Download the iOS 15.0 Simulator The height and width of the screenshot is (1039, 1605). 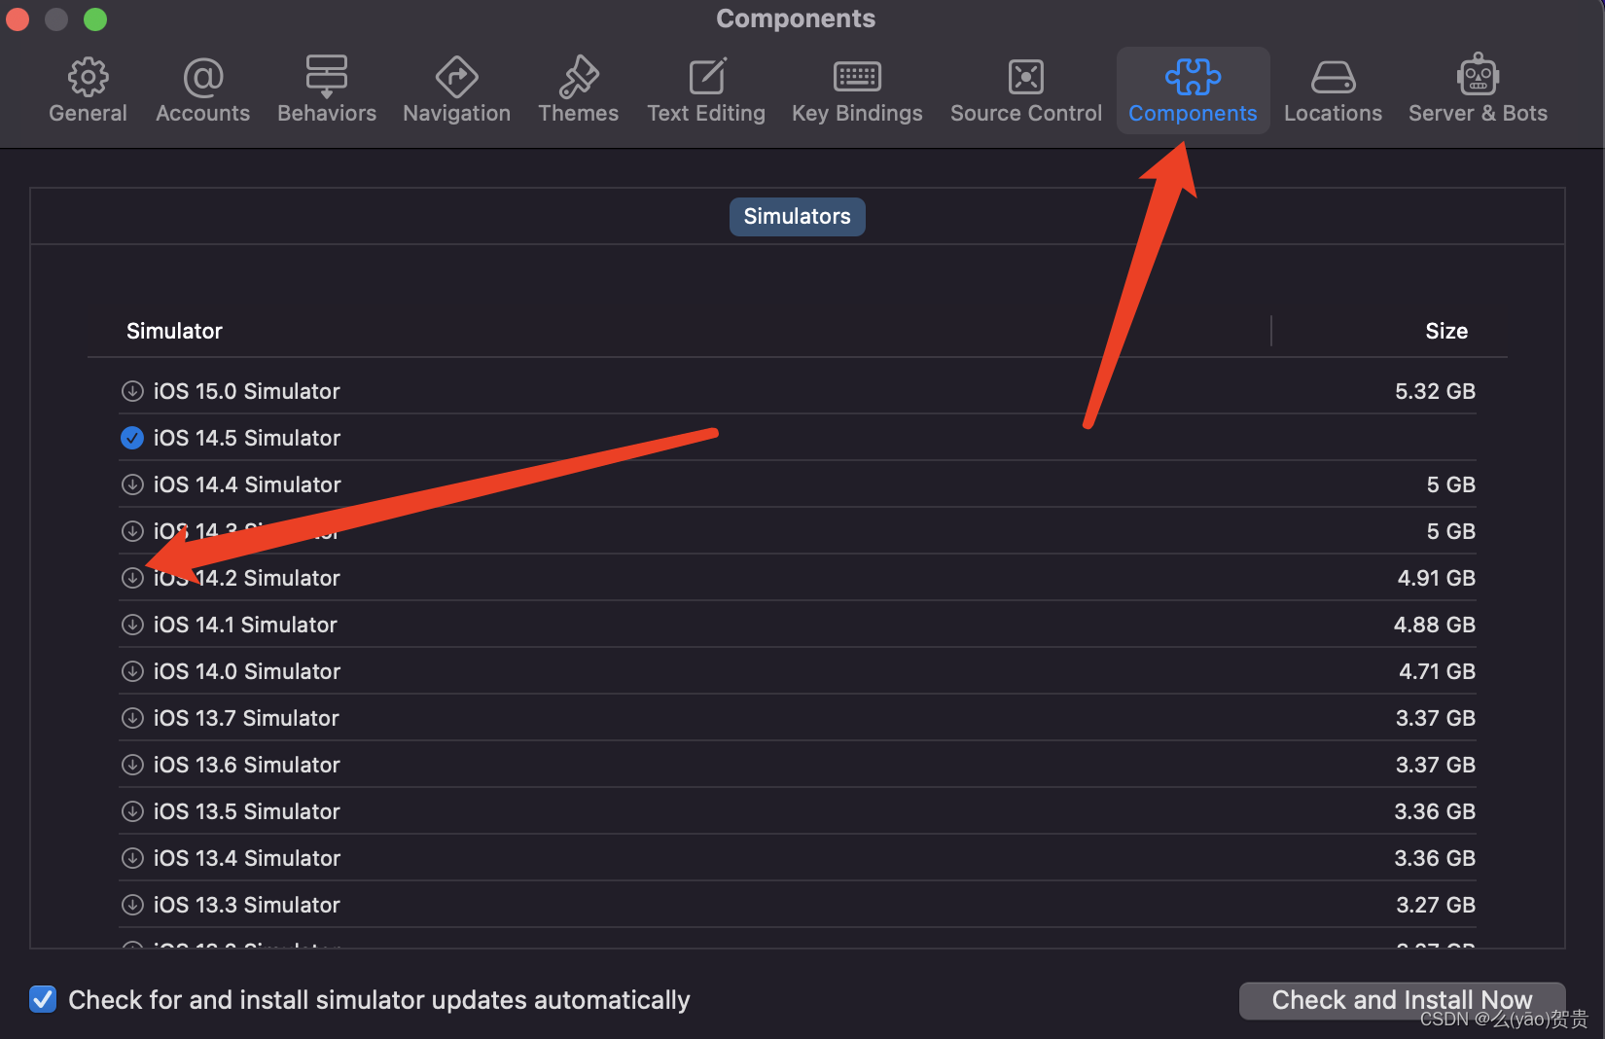pyautogui.click(x=132, y=391)
